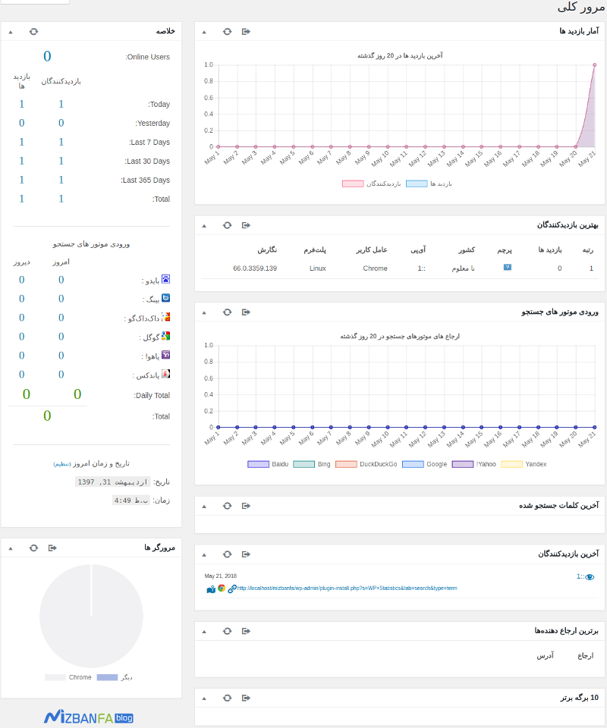Collapse the 10 برگه برتر panel
Screen dimensions: 607x728
pyautogui.click(x=204, y=698)
